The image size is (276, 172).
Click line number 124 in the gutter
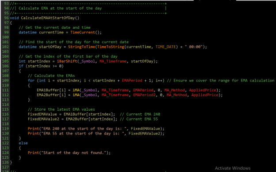point(5,153)
